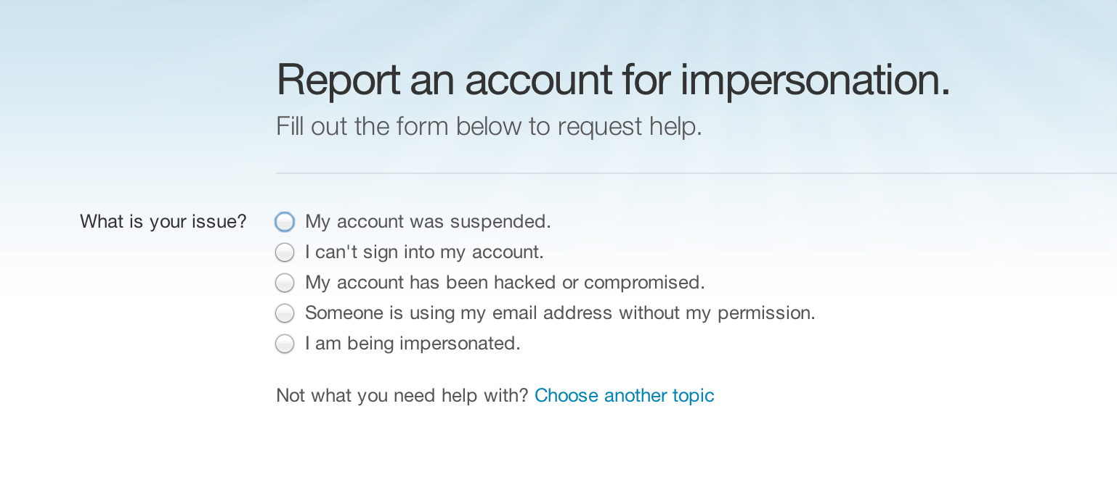This screenshot has height=480, width=1117.
Task: Click the 'My account was suspended.' label text
Action: [428, 222]
